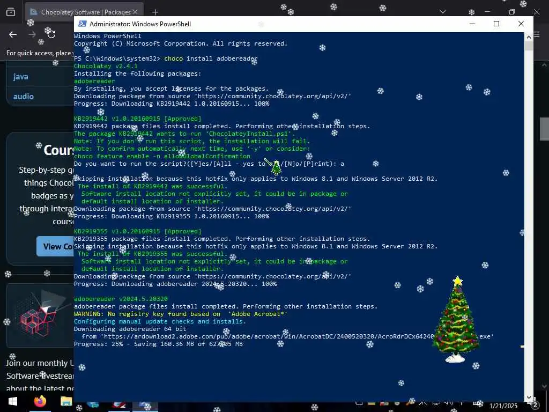The image size is (549, 412).
Task: Maximize the PowerShell window
Action: click(x=496, y=24)
